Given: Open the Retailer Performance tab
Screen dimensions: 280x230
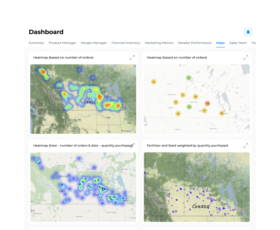Looking at the screenshot, I should click(195, 43).
